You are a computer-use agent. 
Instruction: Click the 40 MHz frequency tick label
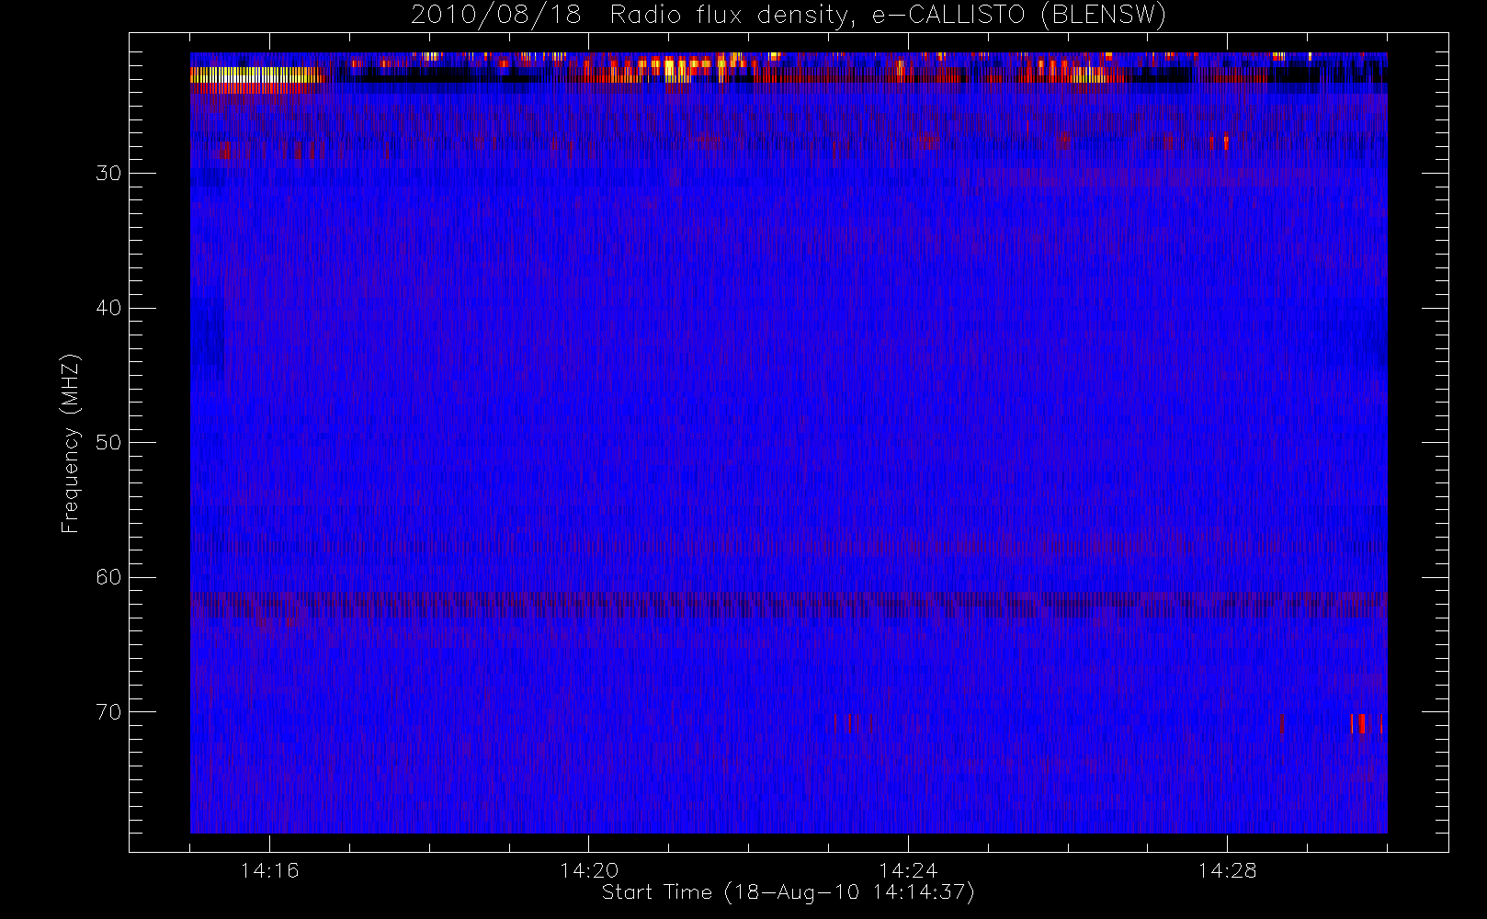pyautogui.click(x=109, y=308)
